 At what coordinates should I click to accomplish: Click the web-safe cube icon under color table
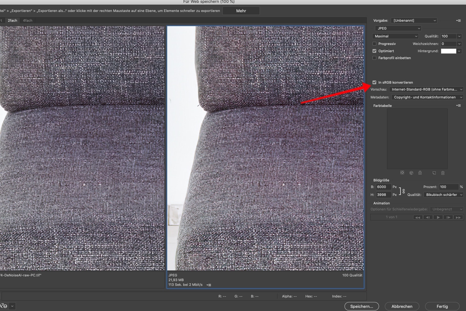coord(411,173)
